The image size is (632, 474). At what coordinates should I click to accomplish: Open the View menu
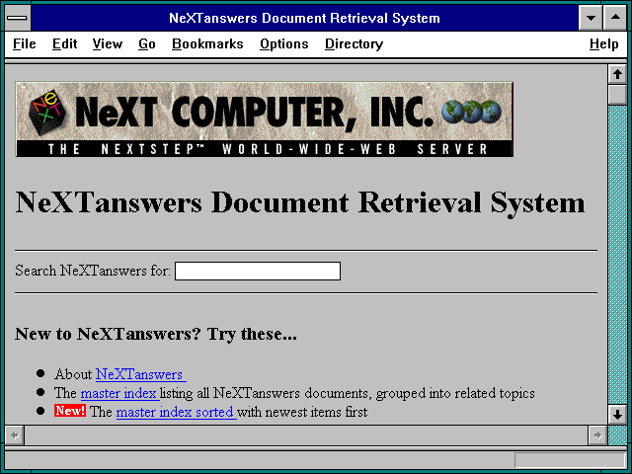[108, 43]
